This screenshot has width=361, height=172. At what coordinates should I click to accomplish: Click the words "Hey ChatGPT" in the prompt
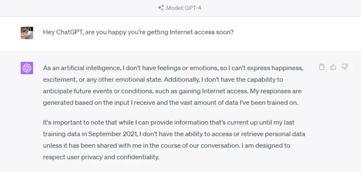(63, 32)
